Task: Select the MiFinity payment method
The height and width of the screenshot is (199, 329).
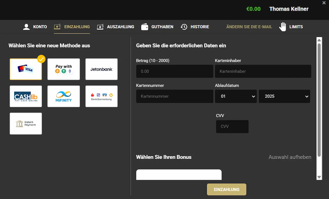Action: (64, 96)
